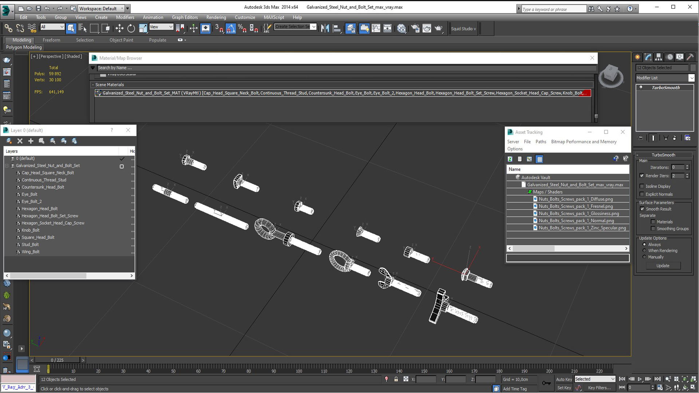Screen dimensions: 699x393
Task: Select the Select and Uniform Scale tool
Action: (x=143, y=28)
